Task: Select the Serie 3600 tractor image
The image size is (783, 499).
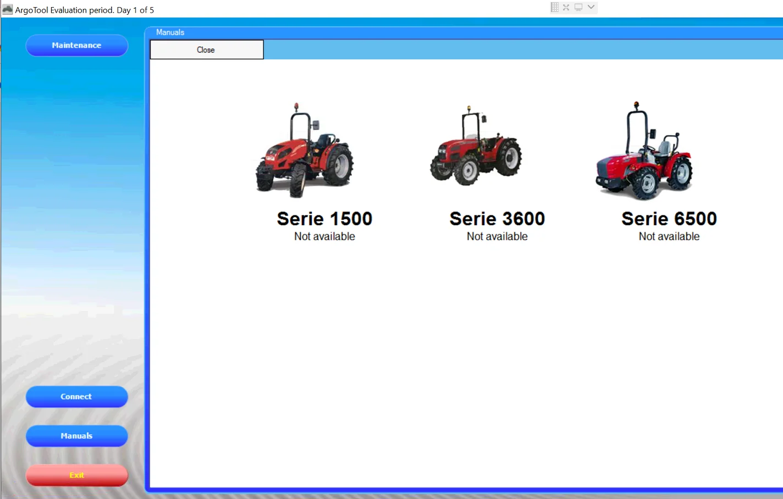Action: 476,147
